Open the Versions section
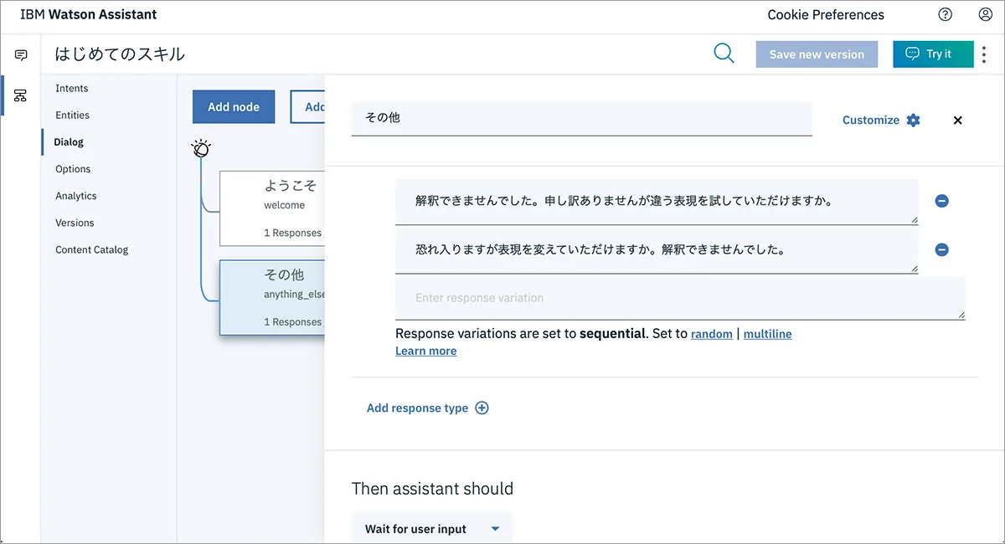Viewport: 1005px width, 544px height. pos(75,223)
